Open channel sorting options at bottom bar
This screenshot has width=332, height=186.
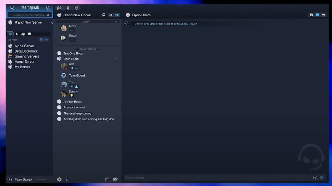[x=107, y=179]
